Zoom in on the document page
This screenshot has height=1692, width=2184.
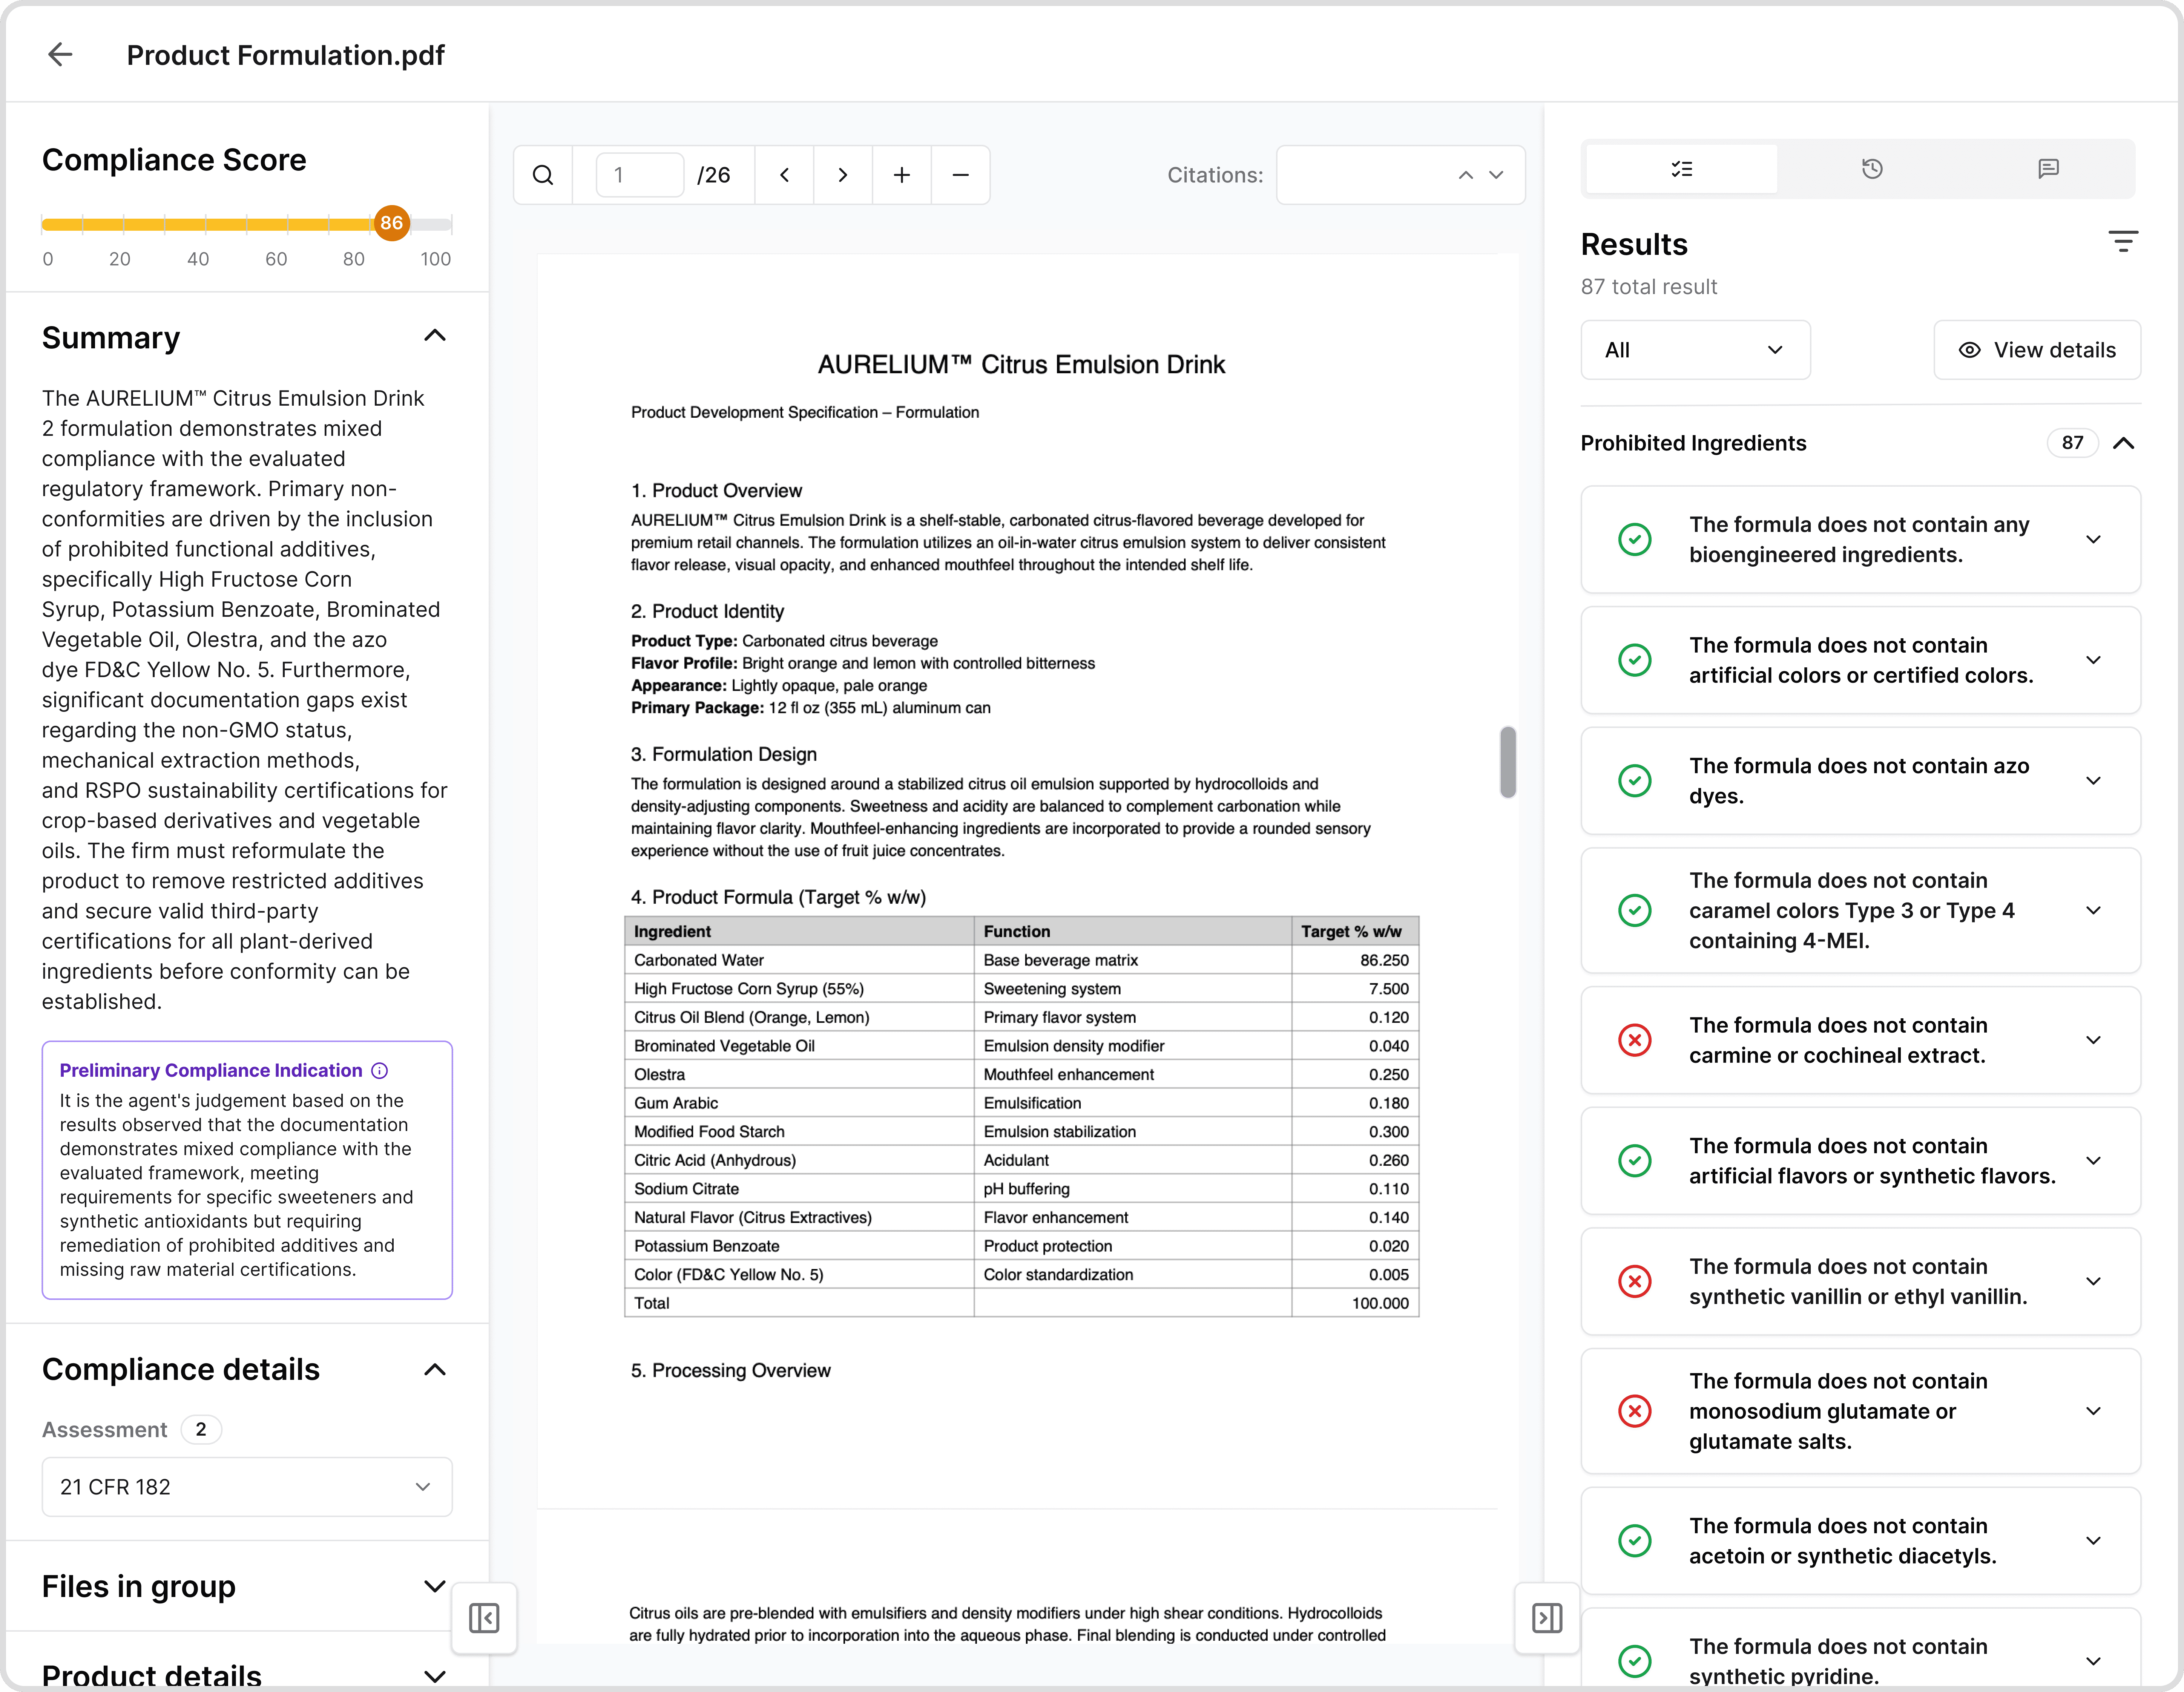click(901, 174)
